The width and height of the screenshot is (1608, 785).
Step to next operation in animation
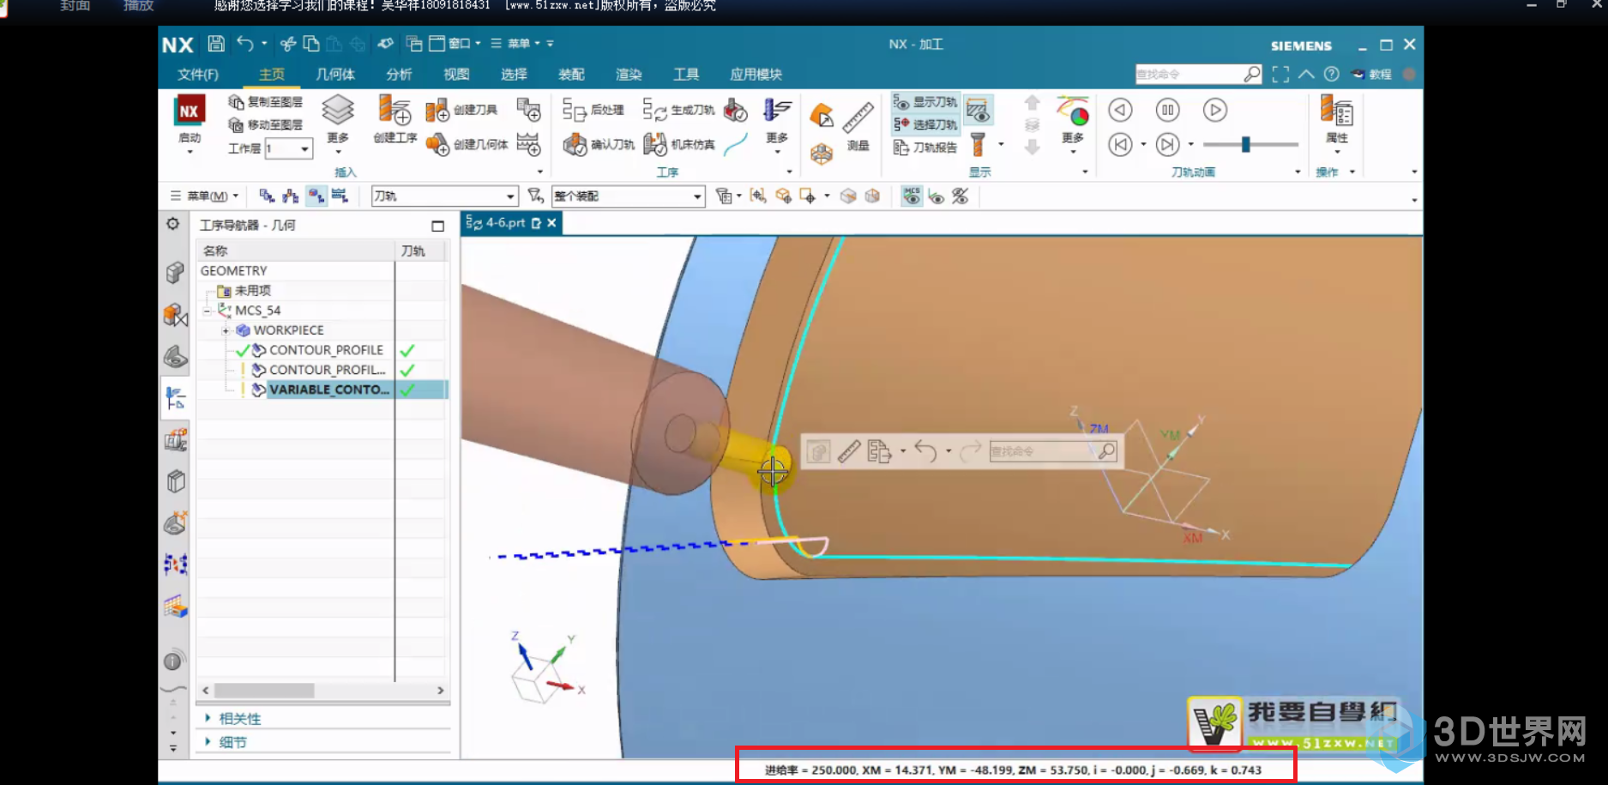(x=1167, y=145)
